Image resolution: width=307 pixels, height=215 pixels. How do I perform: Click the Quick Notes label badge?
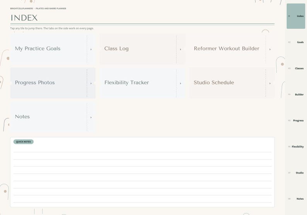[x=24, y=142]
